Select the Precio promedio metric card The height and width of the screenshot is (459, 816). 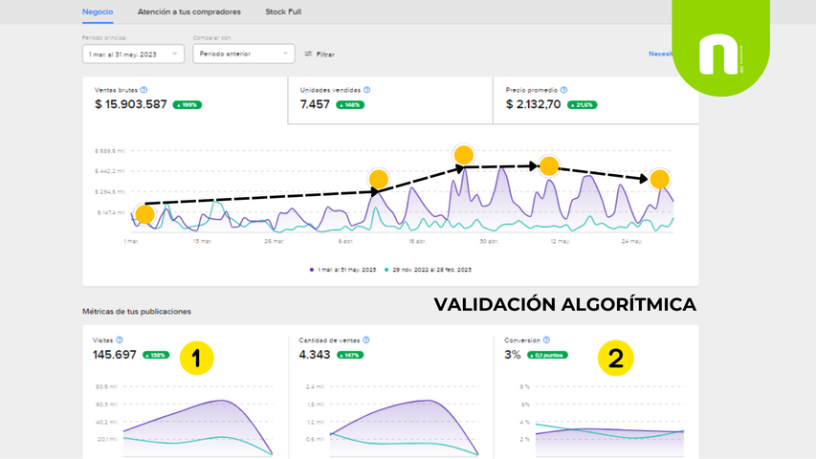tap(595, 99)
